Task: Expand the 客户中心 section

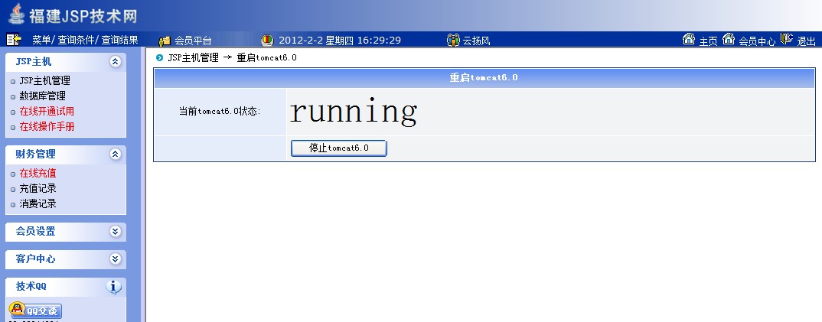Action: 115,259
